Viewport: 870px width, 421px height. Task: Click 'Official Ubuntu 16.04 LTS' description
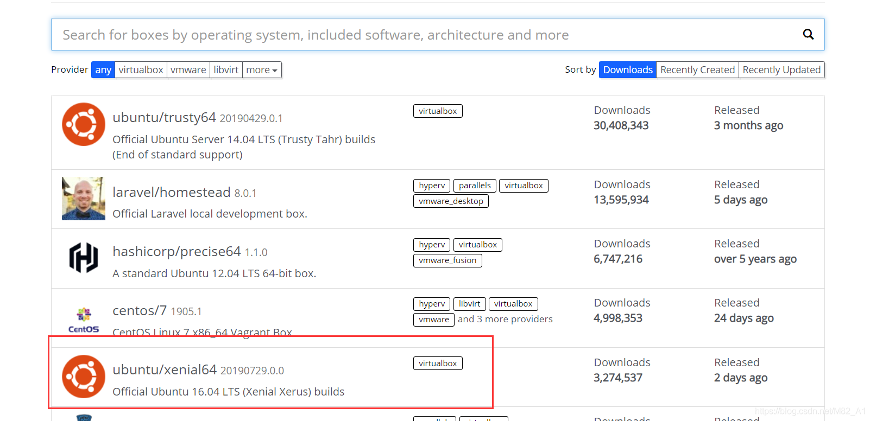click(x=228, y=392)
